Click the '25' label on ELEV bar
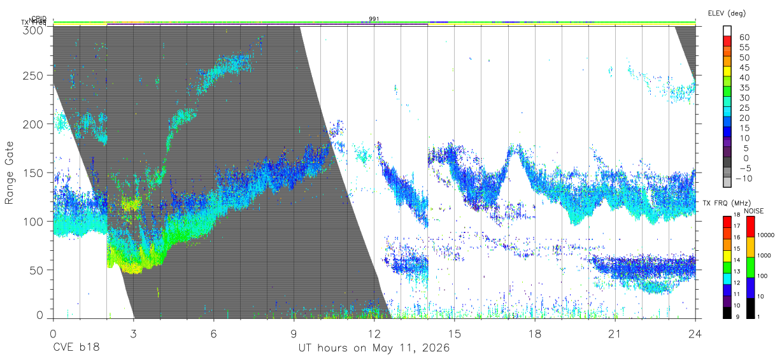Image resolution: width=782 pixels, height=361 pixels. tap(744, 108)
